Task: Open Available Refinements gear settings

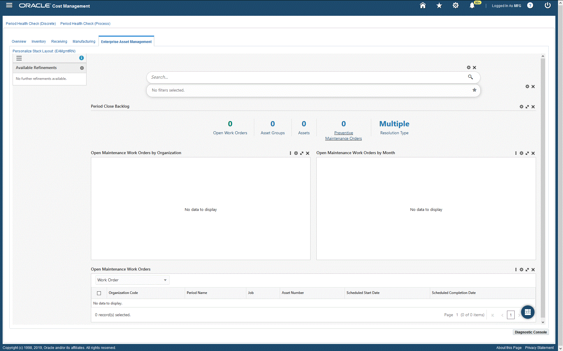Action: [x=82, y=68]
